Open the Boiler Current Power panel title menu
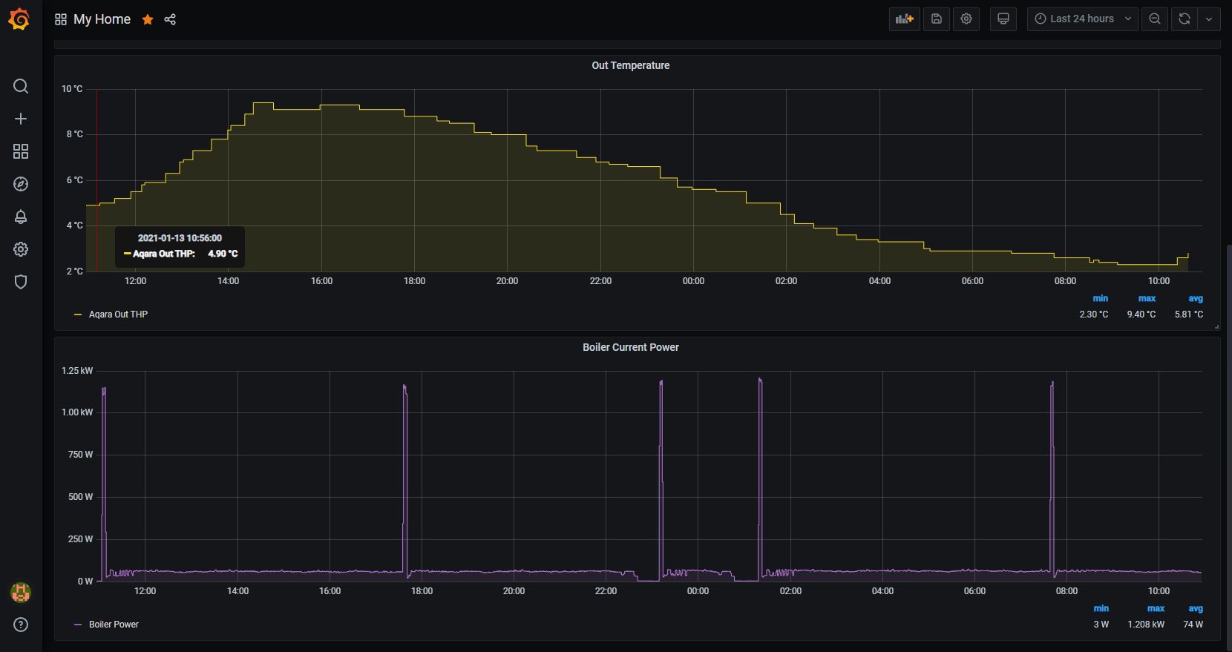 pos(630,347)
